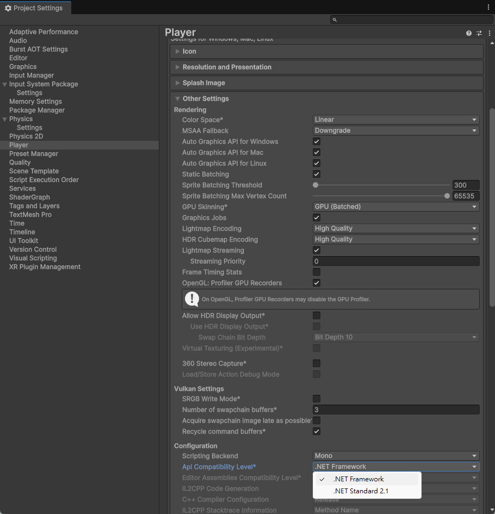Viewport: 495px width, 514px height.
Task: Click the Streaming Priority input field
Action: 396,261
